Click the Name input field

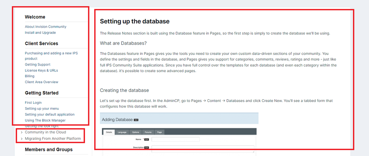(175, 139)
